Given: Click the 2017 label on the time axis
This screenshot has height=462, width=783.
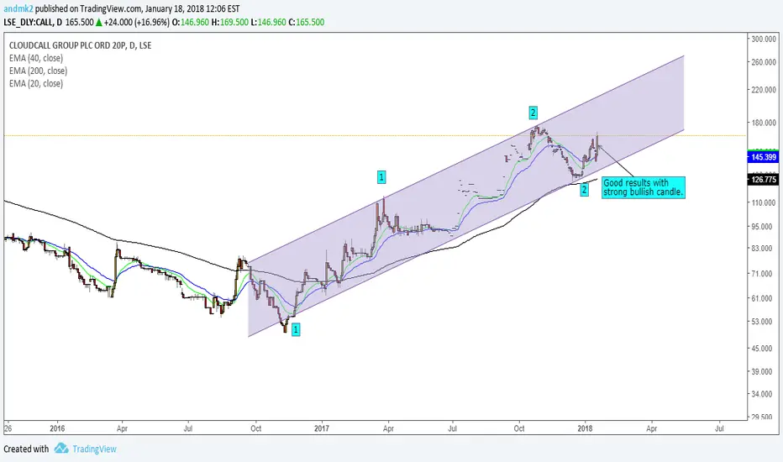Looking at the screenshot, I should tap(322, 428).
